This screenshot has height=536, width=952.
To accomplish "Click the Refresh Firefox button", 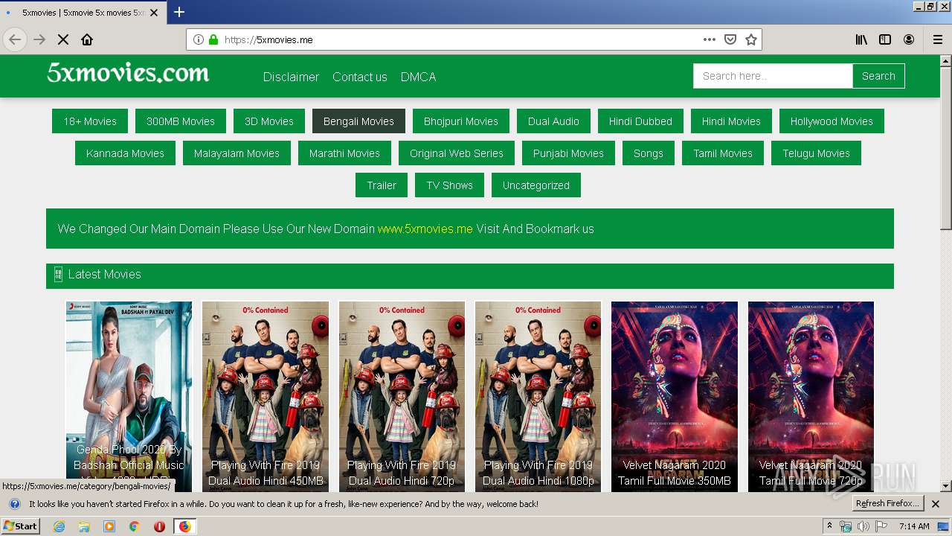I will (887, 504).
